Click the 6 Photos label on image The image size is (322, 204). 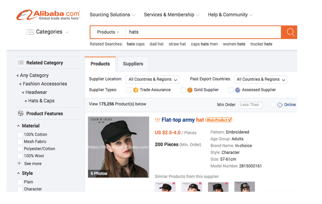(x=99, y=173)
